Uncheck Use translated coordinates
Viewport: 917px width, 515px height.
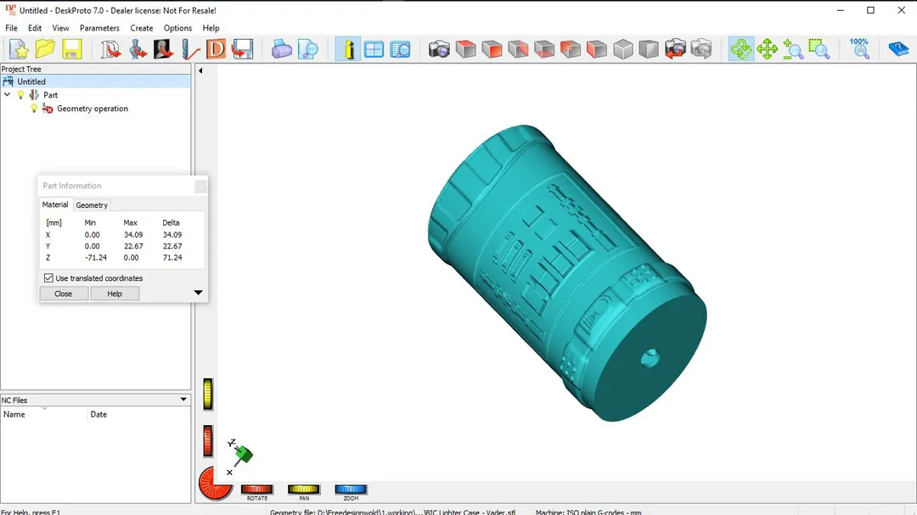click(48, 278)
